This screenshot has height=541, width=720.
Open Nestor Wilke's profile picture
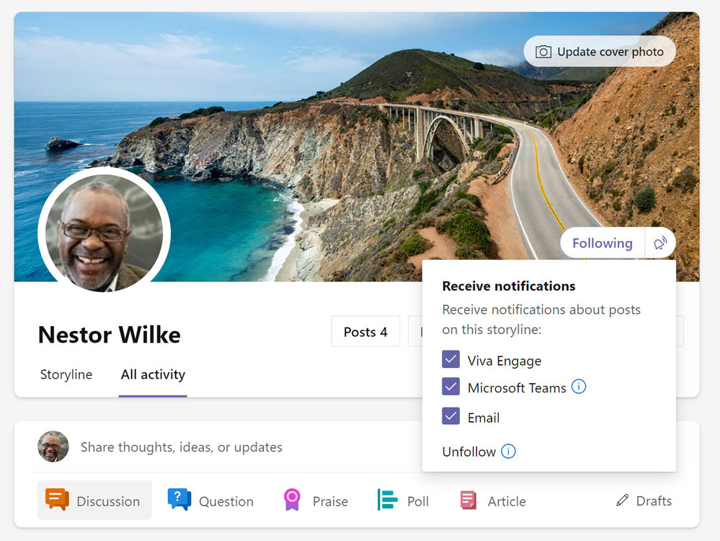[x=104, y=232]
